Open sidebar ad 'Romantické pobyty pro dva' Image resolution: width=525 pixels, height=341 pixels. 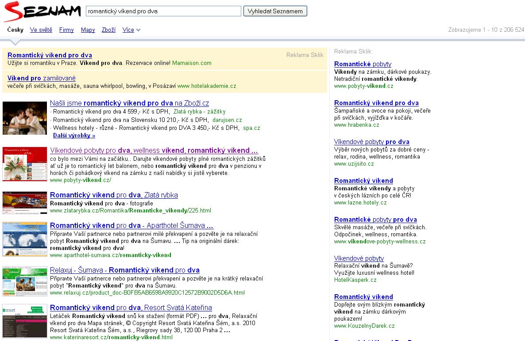click(375, 220)
